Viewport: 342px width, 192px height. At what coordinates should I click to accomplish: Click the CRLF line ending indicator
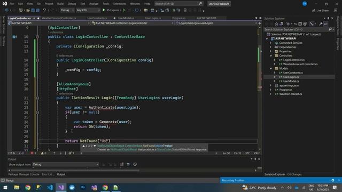point(256,153)
